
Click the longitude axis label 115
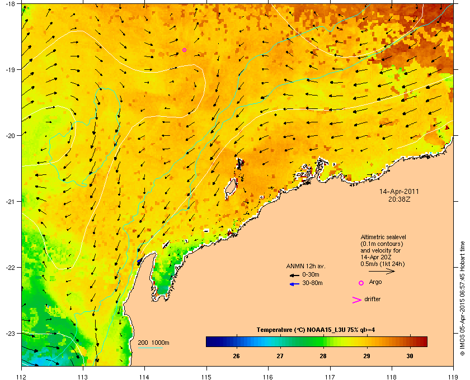point(206,377)
